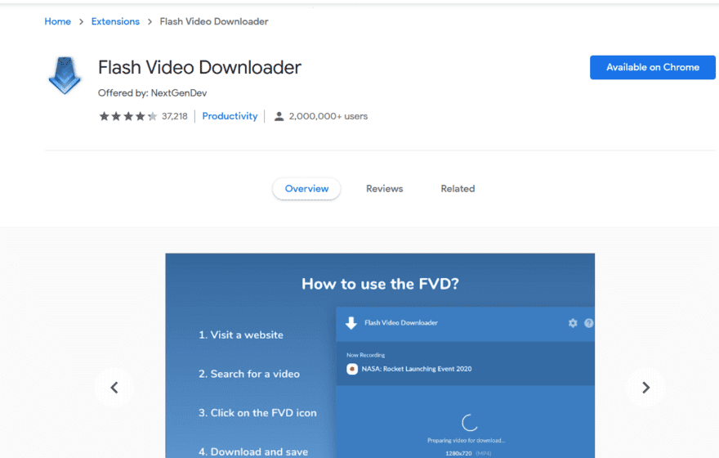Switch to the Reviews tab
The width and height of the screenshot is (719, 458).
[384, 189]
